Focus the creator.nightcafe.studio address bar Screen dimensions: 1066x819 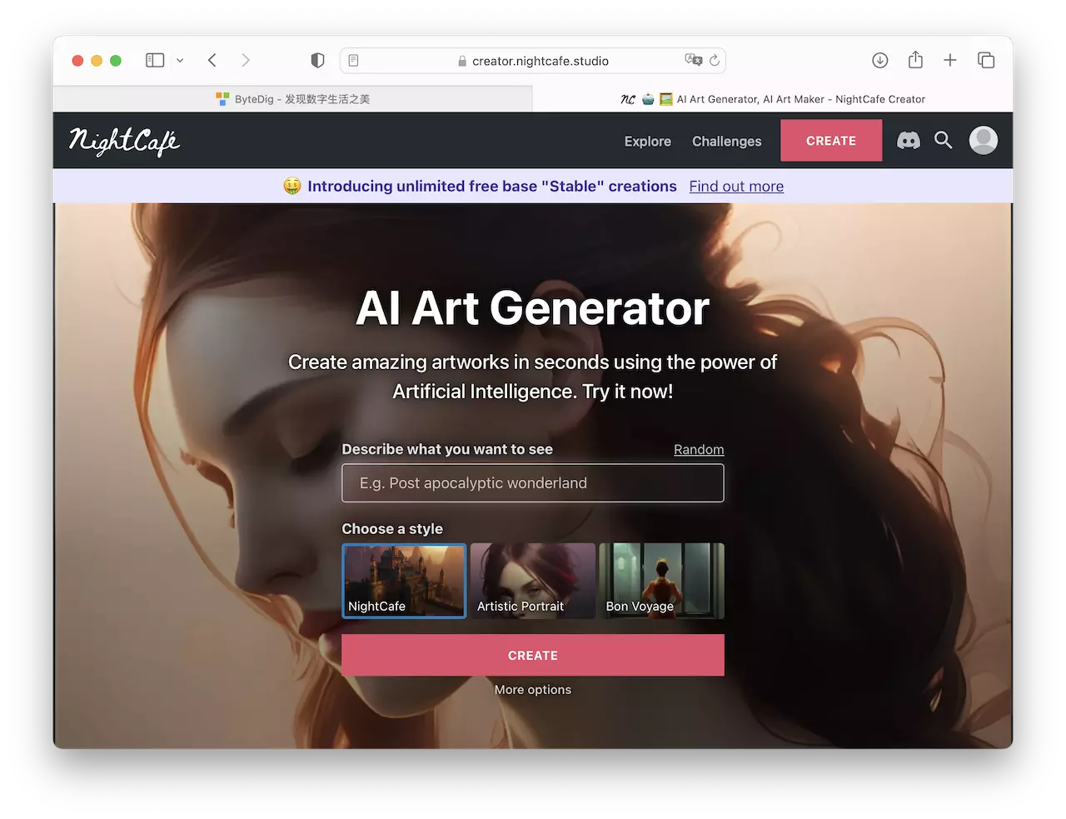pyautogui.click(x=533, y=60)
